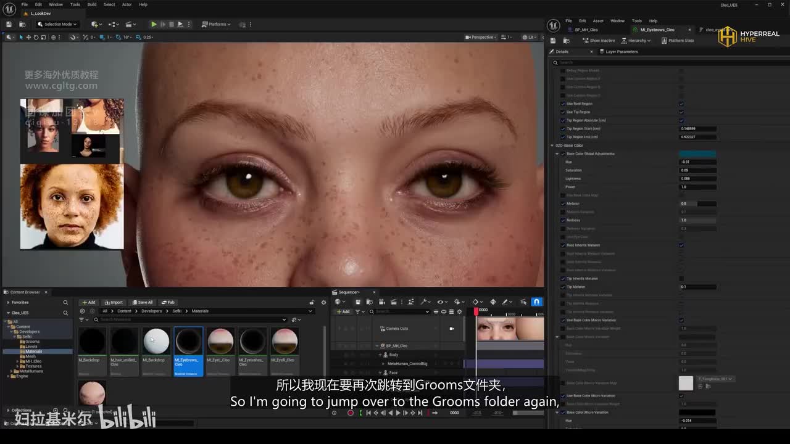This screenshot has width=790, height=444.
Task: Switch to the BP_MH_Cleo tab
Action: [586, 30]
